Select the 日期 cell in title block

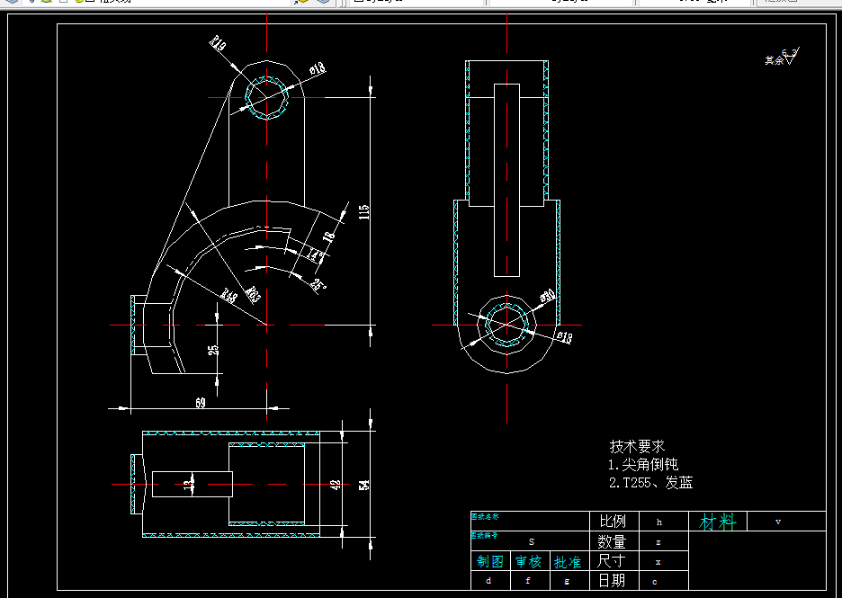pos(613,580)
